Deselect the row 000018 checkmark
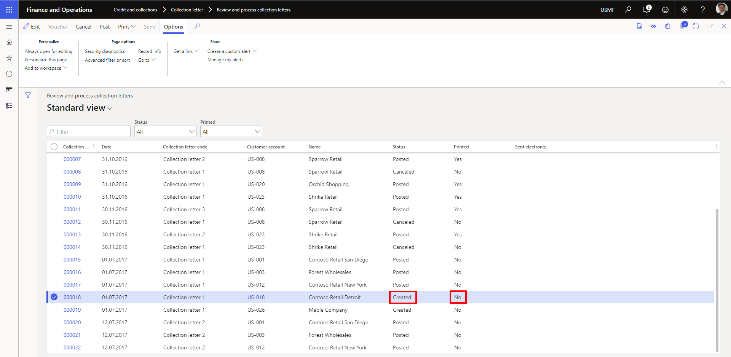731x357 pixels. [54, 297]
